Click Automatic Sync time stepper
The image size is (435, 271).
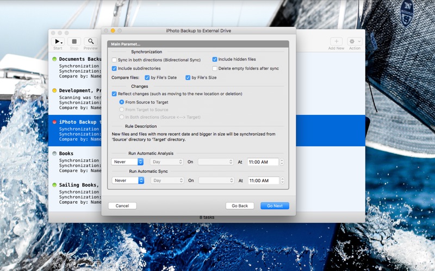(x=282, y=180)
